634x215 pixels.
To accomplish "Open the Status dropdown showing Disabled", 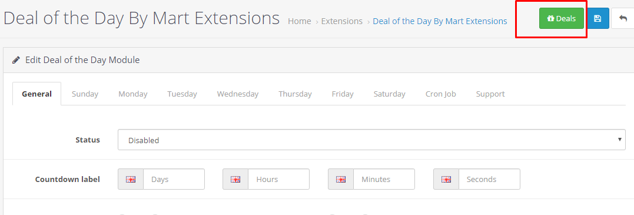I will 371,140.
